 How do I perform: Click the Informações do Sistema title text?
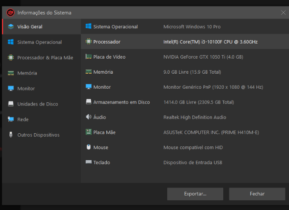coord(44,13)
